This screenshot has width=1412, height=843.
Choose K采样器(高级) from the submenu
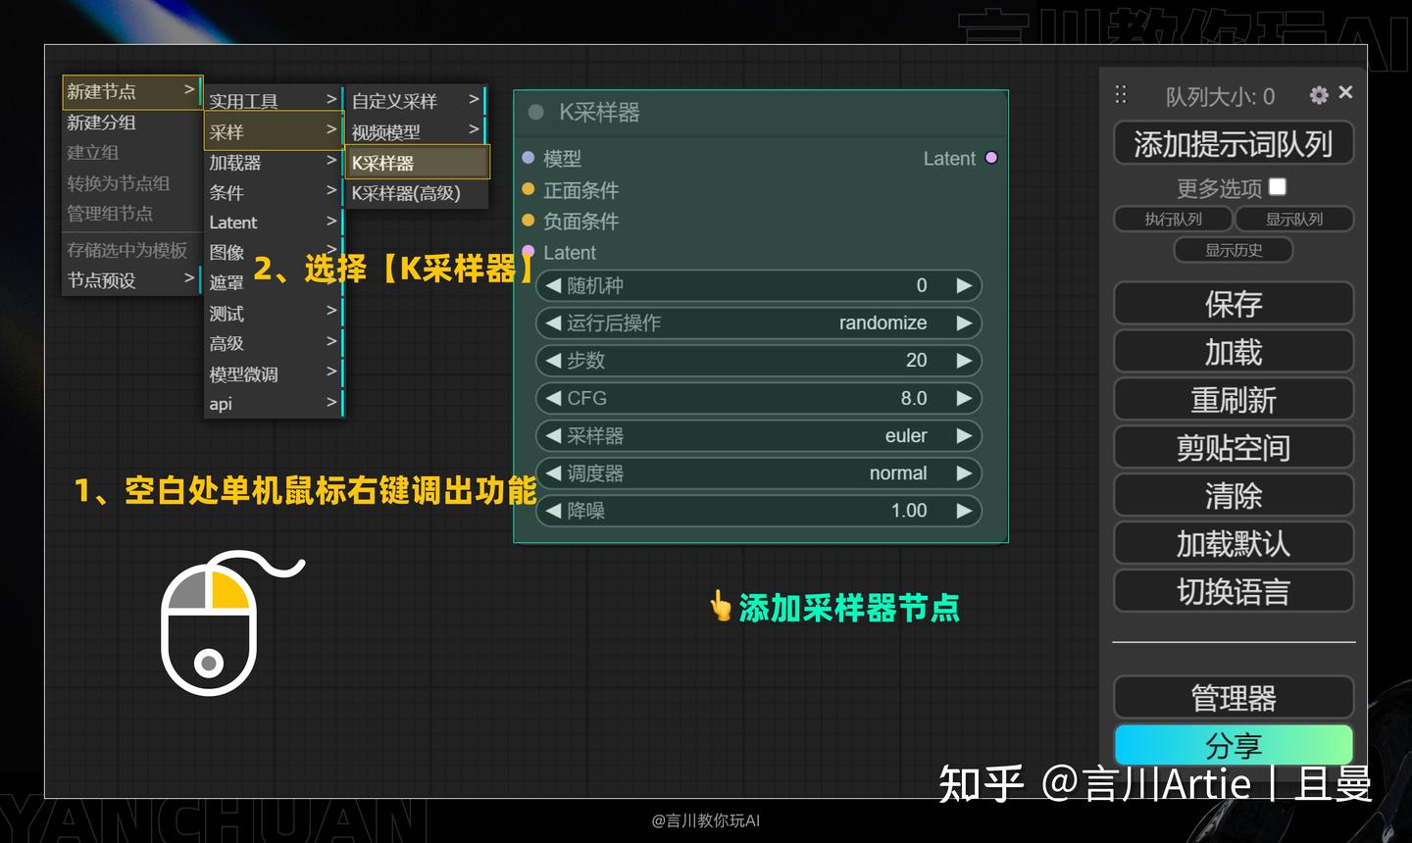pyautogui.click(x=417, y=193)
